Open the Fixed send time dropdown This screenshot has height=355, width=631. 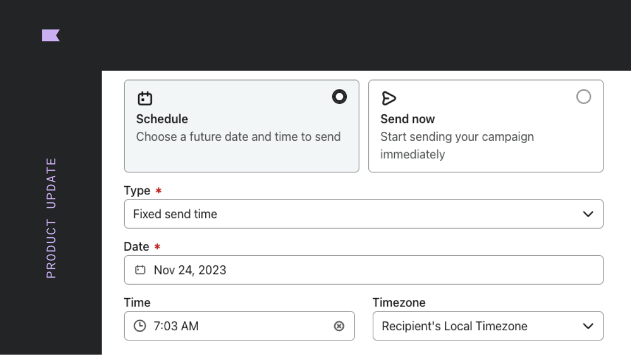363,214
